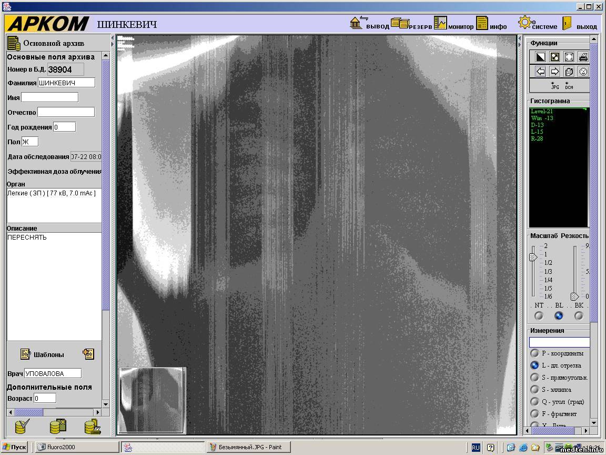Go to previous image with left arrow
The height and width of the screenshot is (455, 606).
click(x=540, y=71)
